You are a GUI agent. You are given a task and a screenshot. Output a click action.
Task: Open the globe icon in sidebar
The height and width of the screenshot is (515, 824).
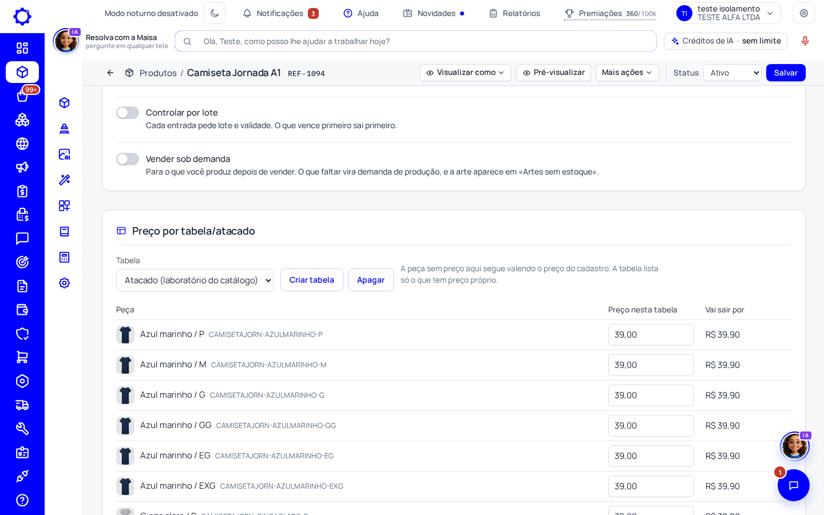[x=22, y=144]
